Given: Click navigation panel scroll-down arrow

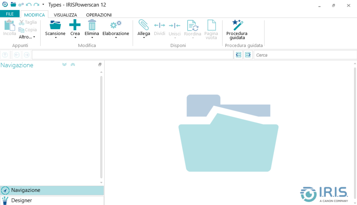Looking at the screenshot, I should (x=101, y=183).
